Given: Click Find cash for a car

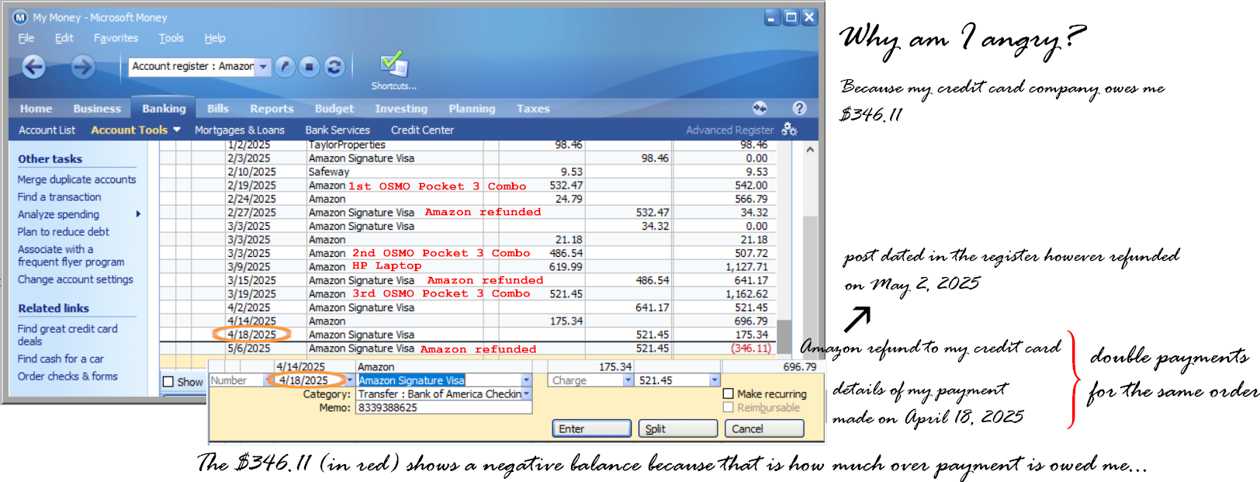Looking at the screenshot, I should point(61,359).
